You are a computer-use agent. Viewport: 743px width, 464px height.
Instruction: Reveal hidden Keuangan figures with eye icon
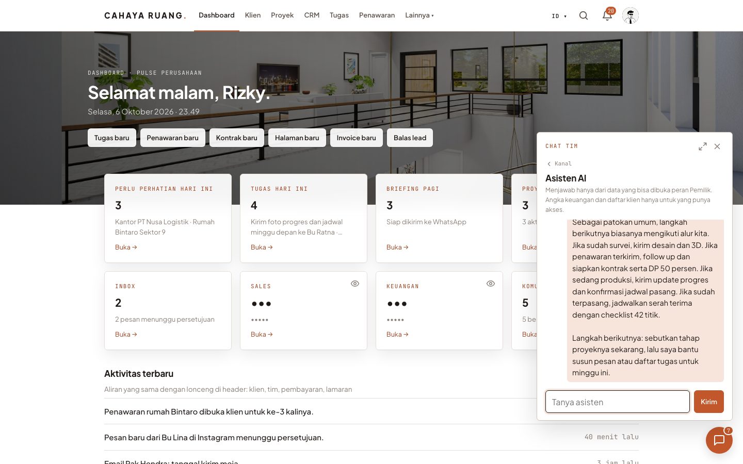(x=491, y=284)
